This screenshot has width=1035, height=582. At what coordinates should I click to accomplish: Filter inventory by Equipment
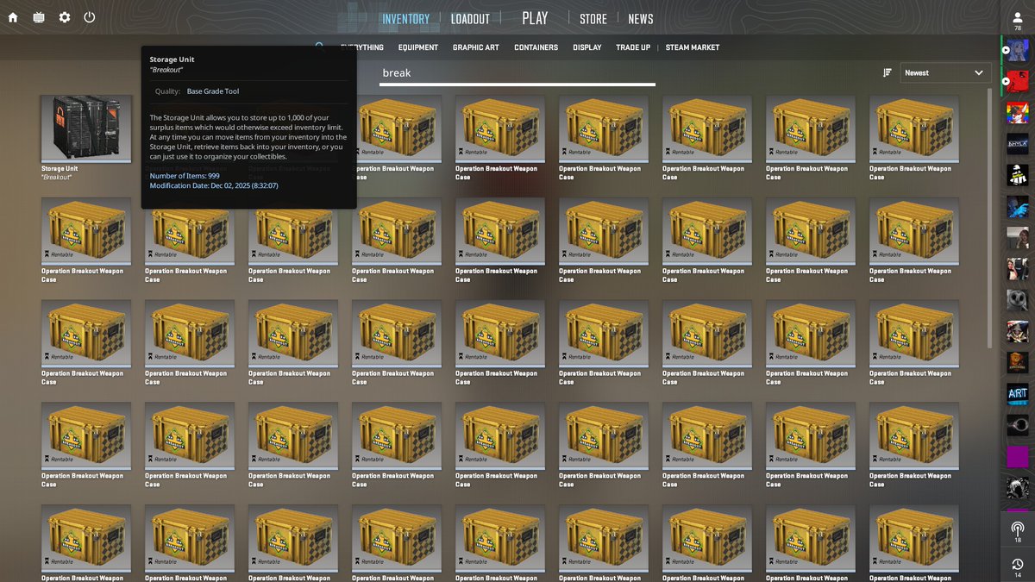[418, 47]
